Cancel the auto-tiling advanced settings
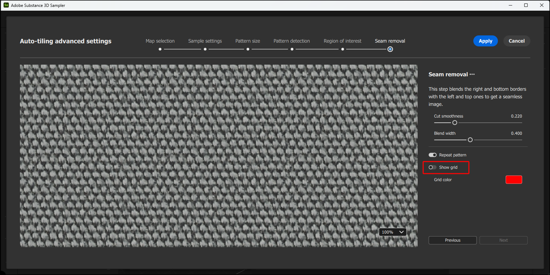 516,41
